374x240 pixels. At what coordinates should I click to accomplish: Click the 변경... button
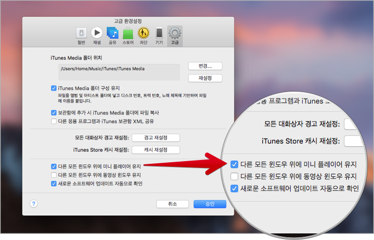tap(205, 66)
